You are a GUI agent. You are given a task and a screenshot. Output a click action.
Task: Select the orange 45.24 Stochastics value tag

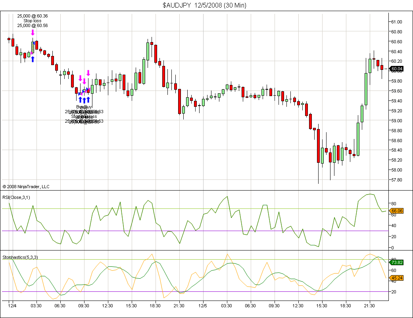tap(396, 278)
